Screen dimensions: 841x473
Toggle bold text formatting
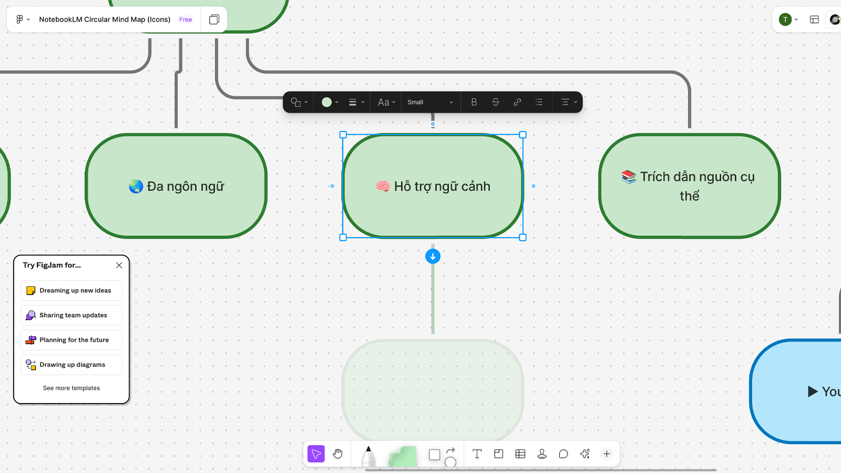(474, 102)
